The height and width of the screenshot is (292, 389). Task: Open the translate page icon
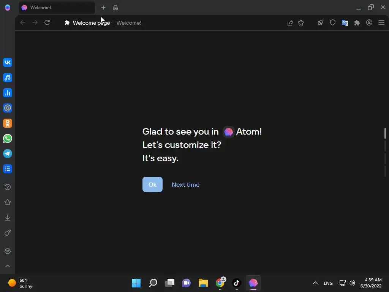tap(345, 23)
